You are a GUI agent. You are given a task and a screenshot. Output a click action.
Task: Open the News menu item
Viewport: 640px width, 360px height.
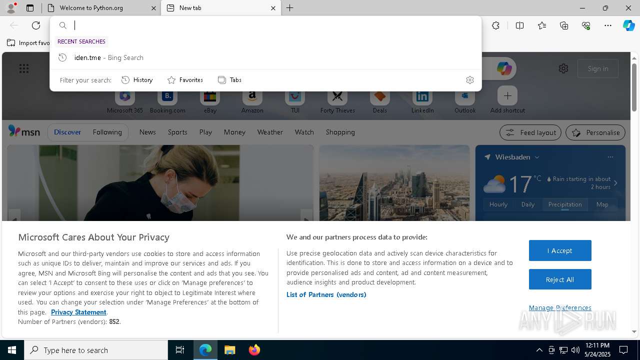147,132
